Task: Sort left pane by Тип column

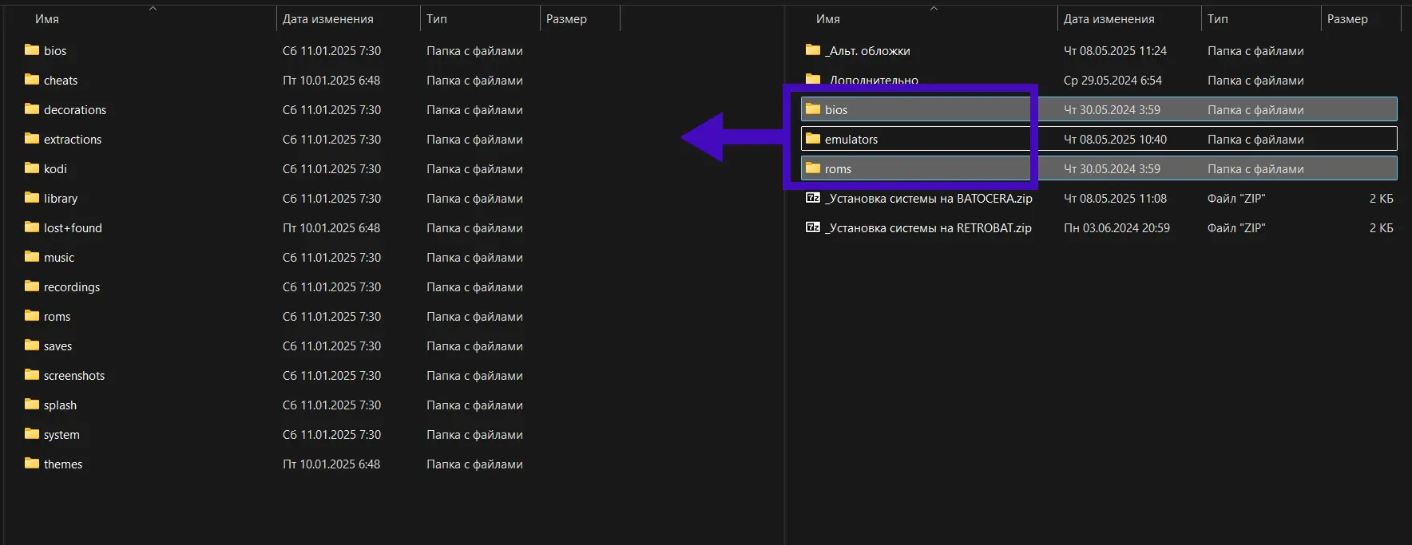Action: click(x=437, y=18)
